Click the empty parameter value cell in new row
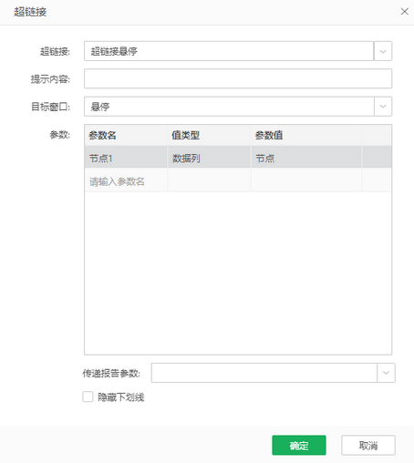 click(306, 180)
